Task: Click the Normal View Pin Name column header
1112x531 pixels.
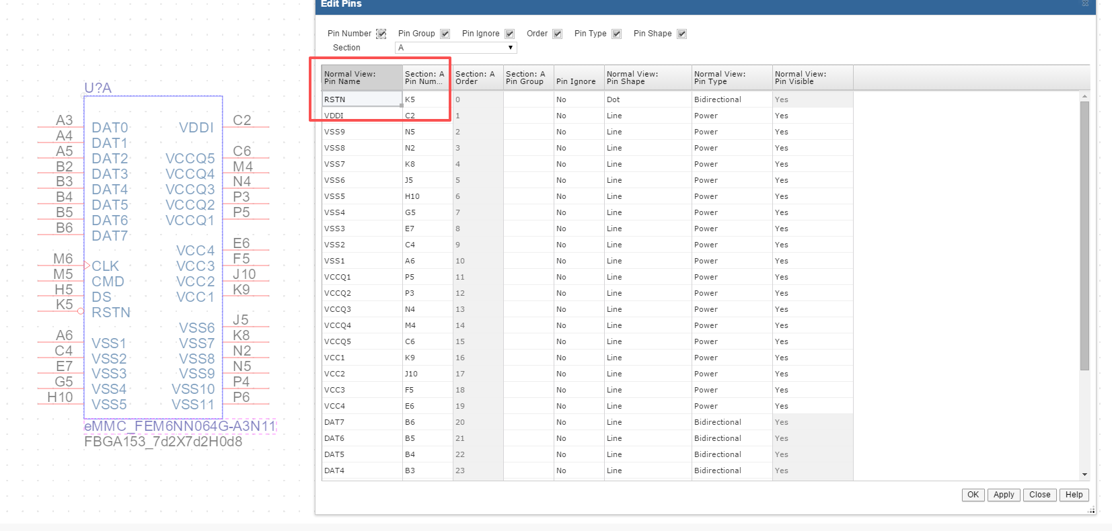Action: 362,78
